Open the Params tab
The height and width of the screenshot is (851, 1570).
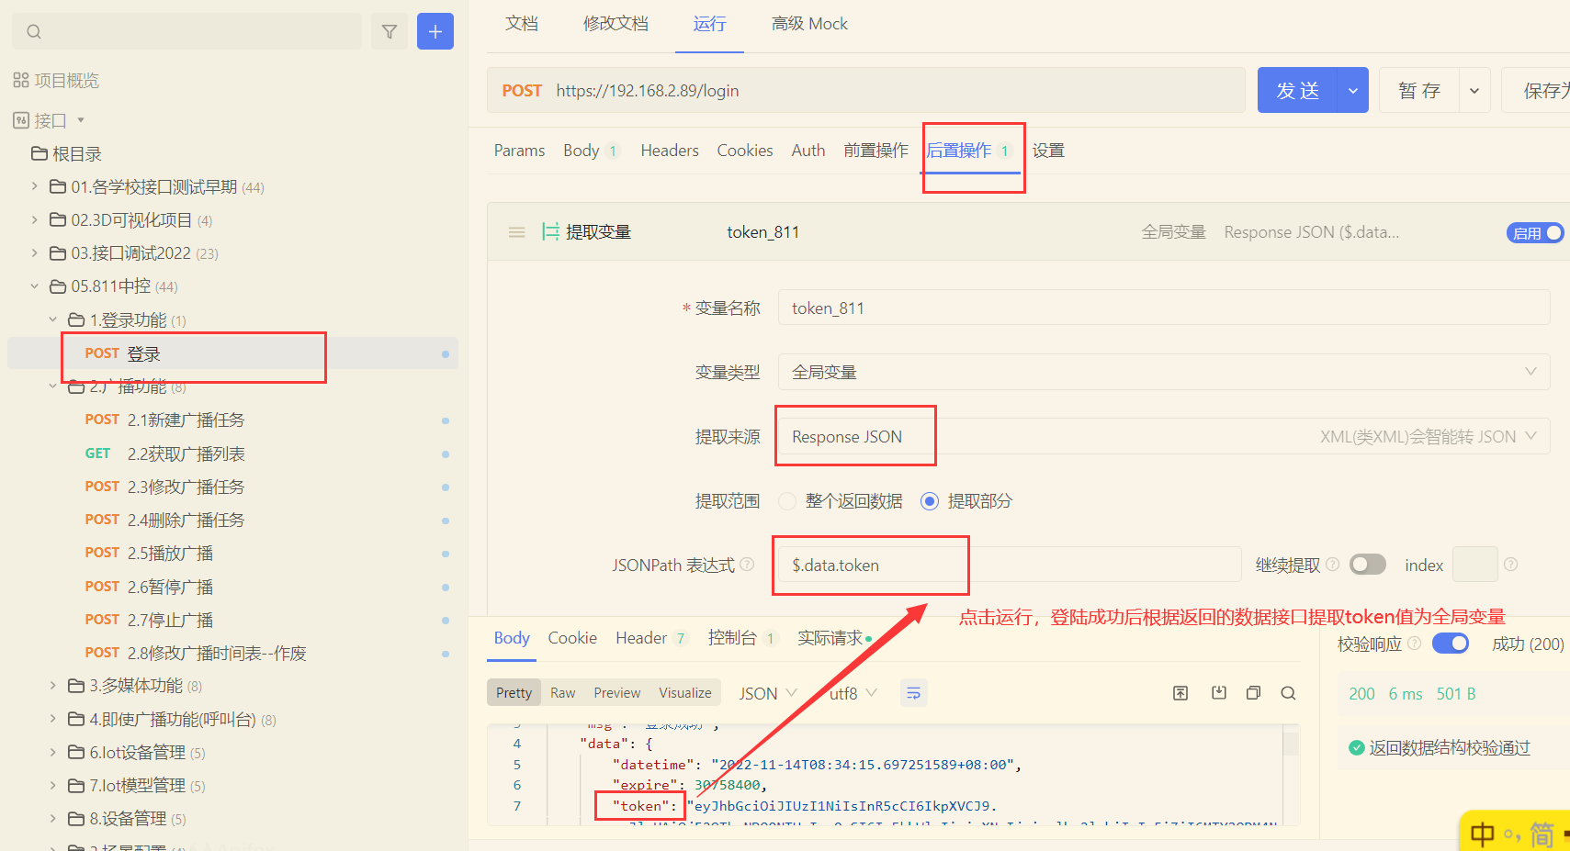[519, 151]
